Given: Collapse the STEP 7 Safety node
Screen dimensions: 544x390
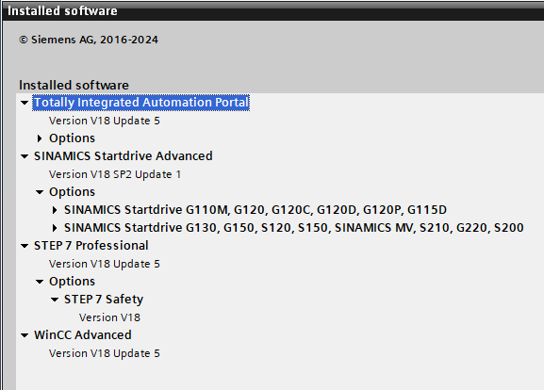Looking at the screenshot, I should coord(55,300).
